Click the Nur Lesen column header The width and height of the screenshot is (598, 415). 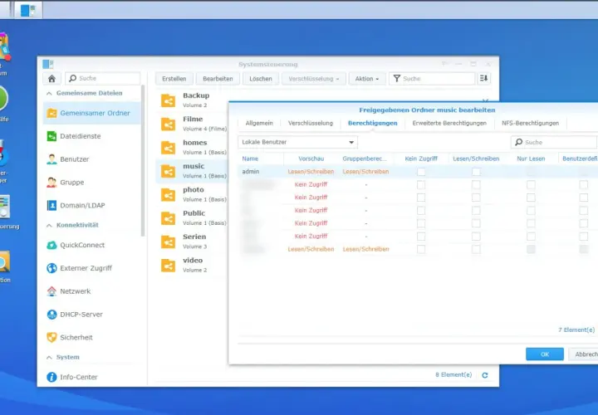[531, 159]
